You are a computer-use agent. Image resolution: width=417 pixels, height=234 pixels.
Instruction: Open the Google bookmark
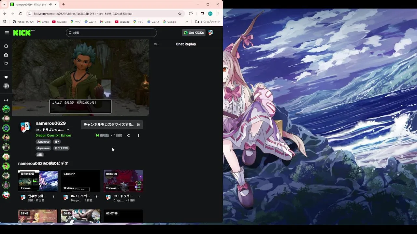(x=169, y=22)
